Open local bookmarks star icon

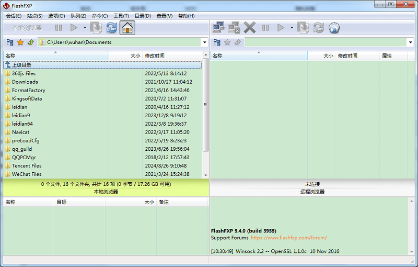point(20,42)
